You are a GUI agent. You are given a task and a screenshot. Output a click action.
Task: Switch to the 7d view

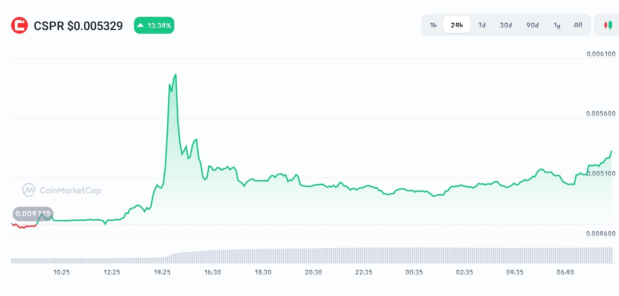tap(482, 25)
